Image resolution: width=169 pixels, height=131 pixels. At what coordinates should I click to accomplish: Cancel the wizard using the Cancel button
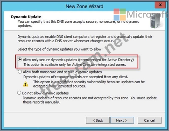click(x=150, y=120)
